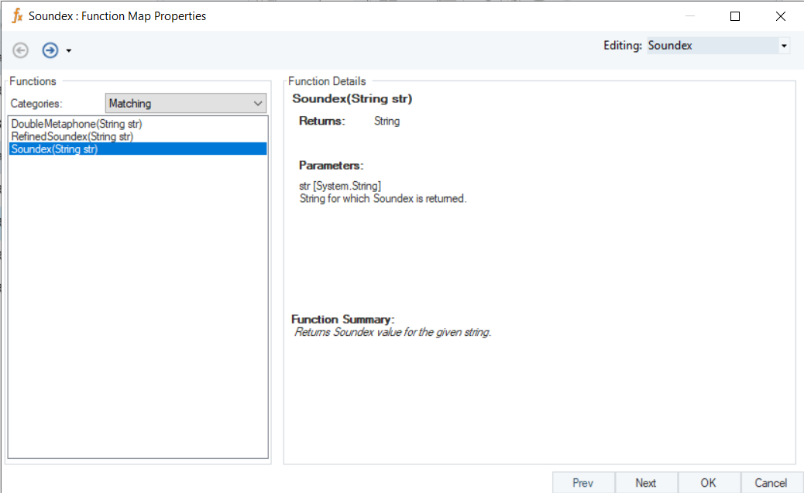This screenshot has height=493, width=804.
Task: Click the Function Summary description text
Action: click(x=393, y=332)
